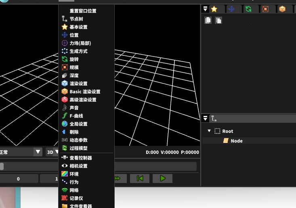Open the upper right panel dropdown arrow

coord(205,8)
